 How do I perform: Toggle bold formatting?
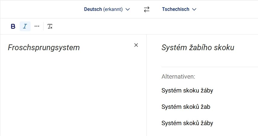point(13,26)
